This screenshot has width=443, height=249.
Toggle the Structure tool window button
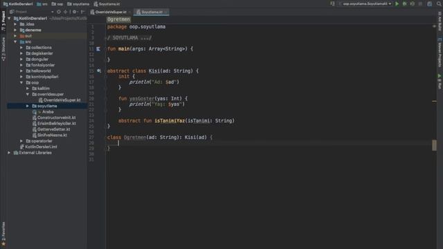point(3,49)
